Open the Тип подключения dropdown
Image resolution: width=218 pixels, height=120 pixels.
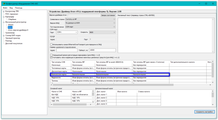[90, 27]
